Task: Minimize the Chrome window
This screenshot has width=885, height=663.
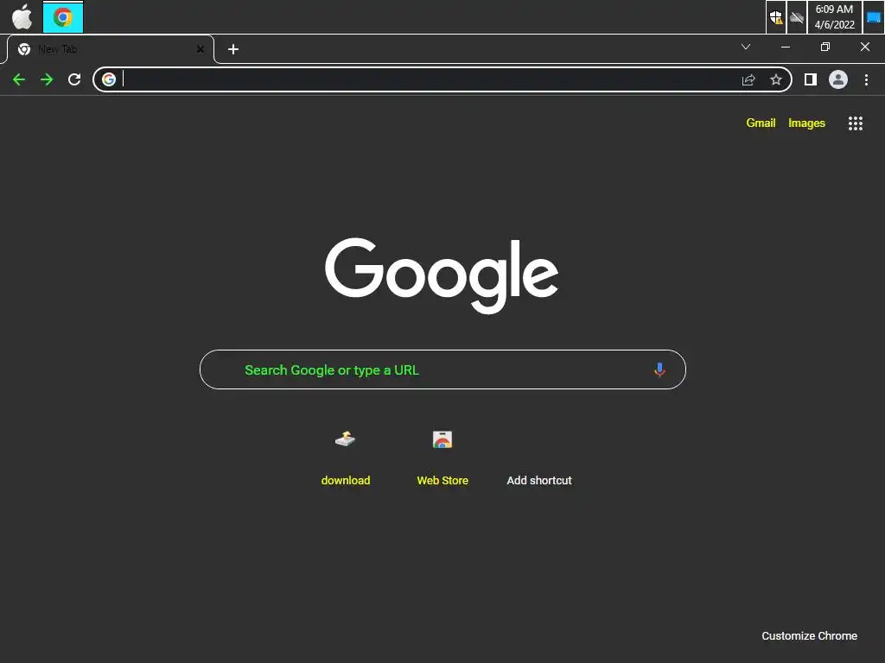Action: coord(785,47)
